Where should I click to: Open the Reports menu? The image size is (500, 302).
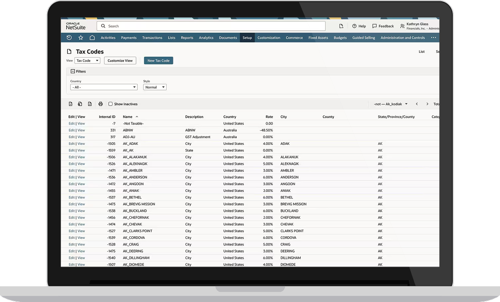187,38
